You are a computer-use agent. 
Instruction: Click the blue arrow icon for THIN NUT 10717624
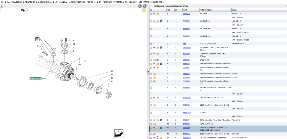[x=154, y=98]
